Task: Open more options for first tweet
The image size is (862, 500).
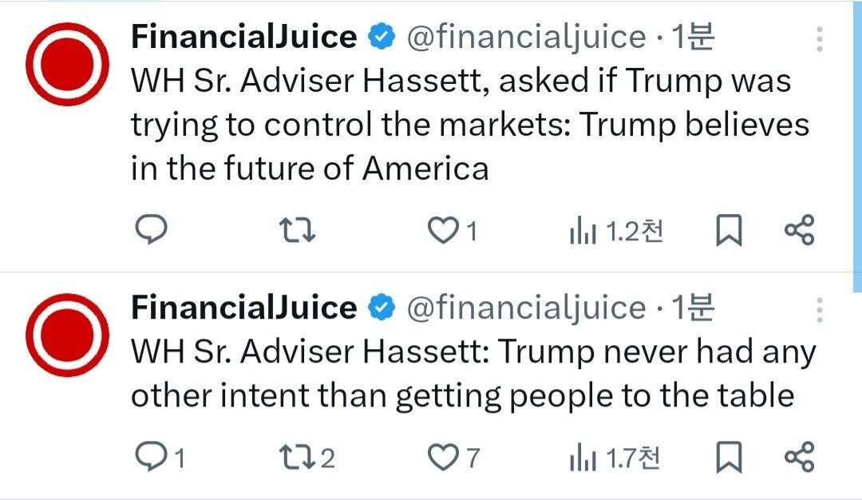Action: click(x=819, y=39)
